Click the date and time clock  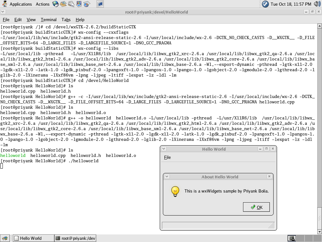click(x=291, y=4)
